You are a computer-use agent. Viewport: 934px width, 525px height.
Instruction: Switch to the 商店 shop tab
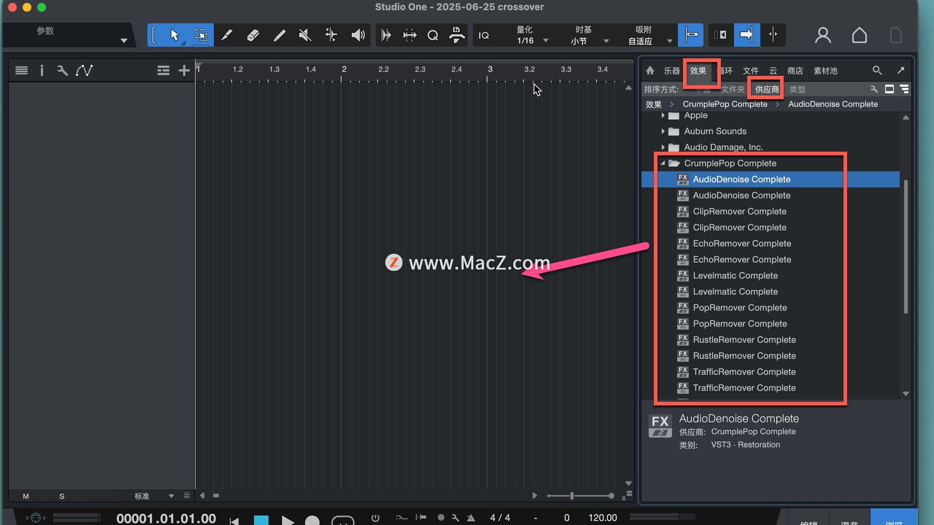[x=795, y=71]
